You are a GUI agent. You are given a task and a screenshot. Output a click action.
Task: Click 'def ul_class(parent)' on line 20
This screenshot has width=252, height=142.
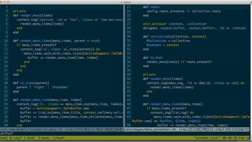pyautogui.click(x=31, y=83)
